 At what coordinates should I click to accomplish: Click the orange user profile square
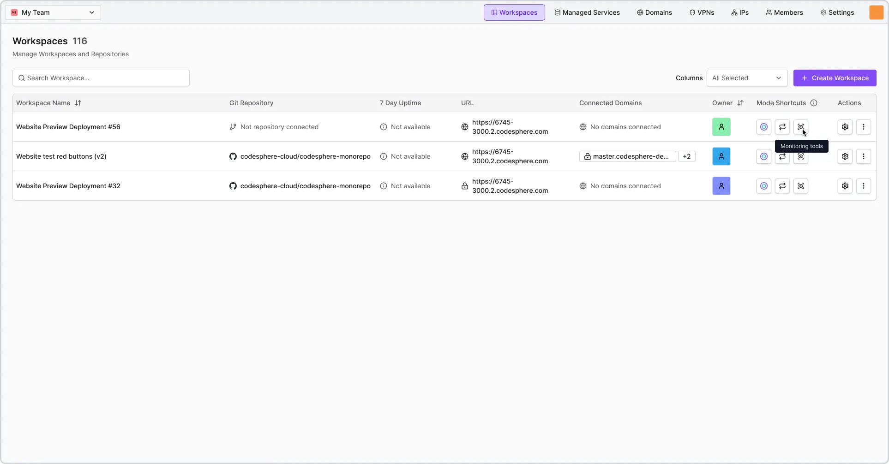point(876,12)
